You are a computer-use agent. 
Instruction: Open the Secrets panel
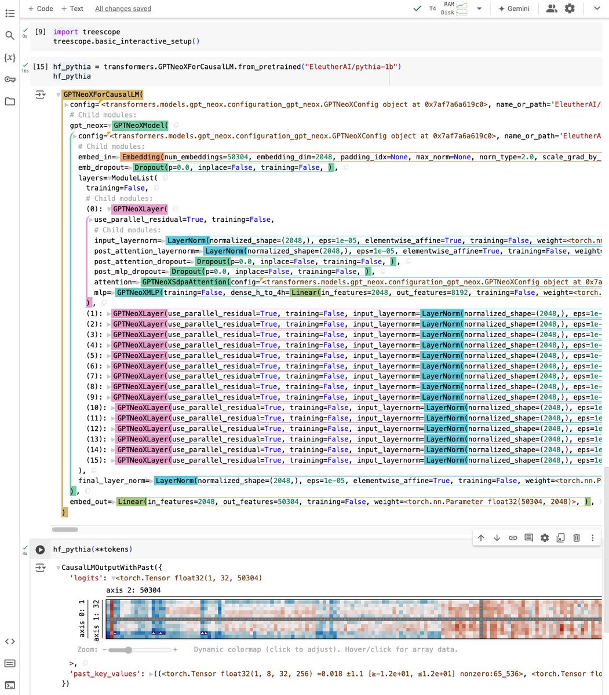[x=10, y=81]
